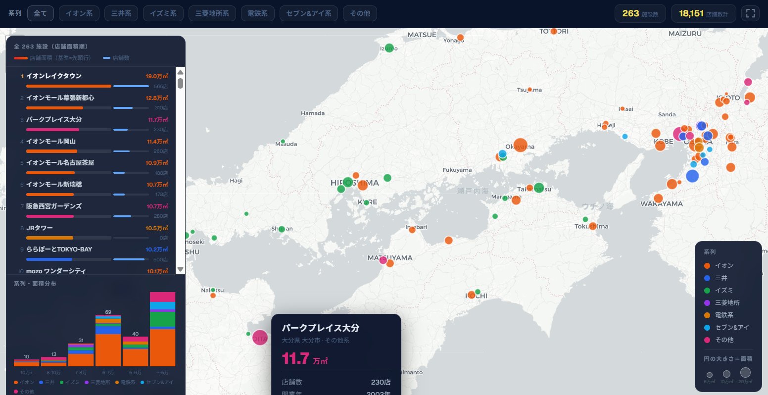Click 電鉄系 legend swatch in map legend

pyautogui.click(x=707, y=315)
